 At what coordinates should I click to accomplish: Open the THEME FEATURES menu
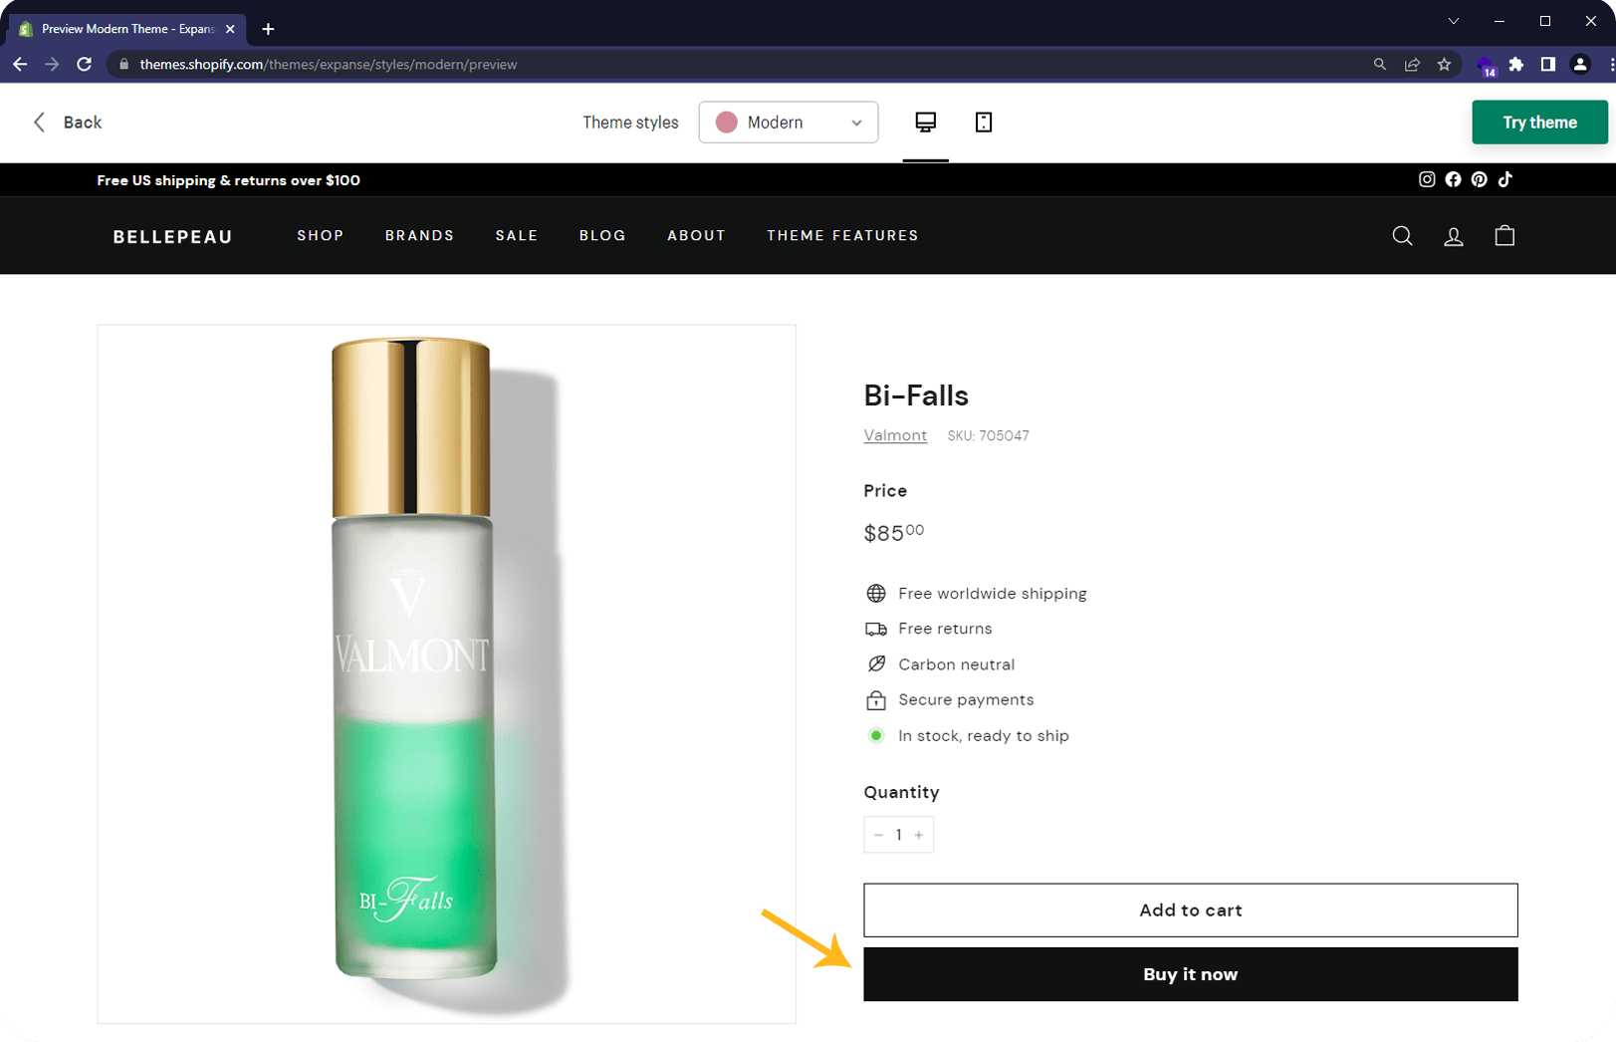[842, 236]
